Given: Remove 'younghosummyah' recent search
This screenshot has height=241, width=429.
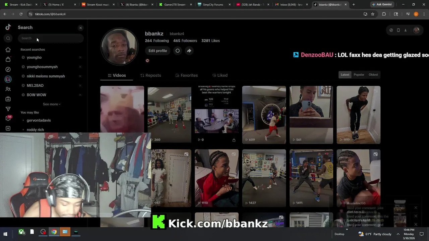Looking at the screenshot, I should (80, 67).
